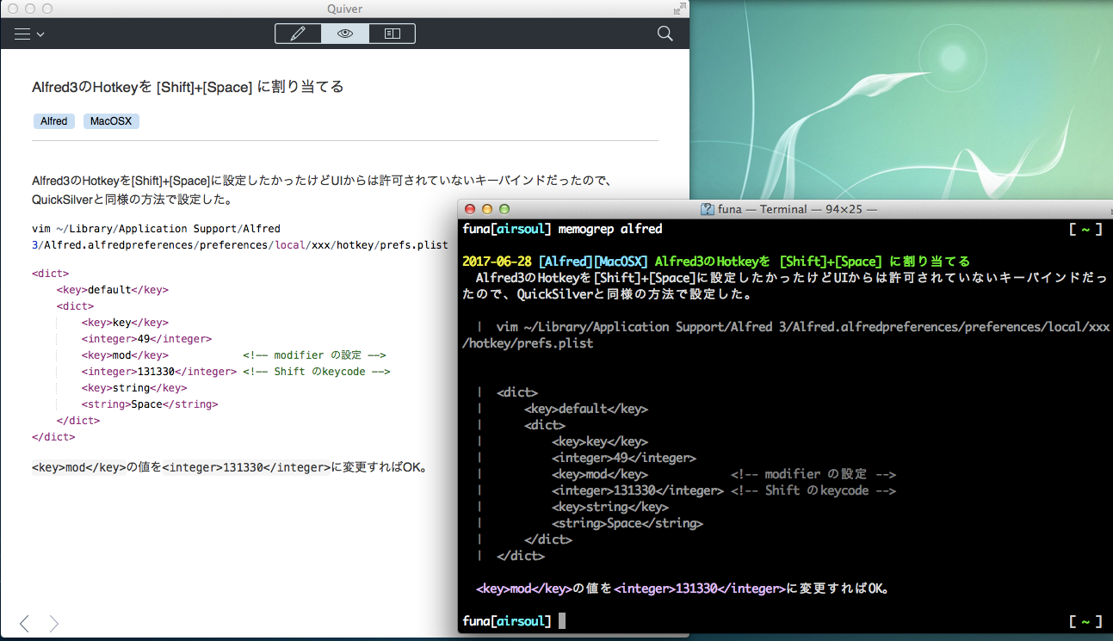Image resolution: width=1113 pixels, height=641 pixels.
Task: Click '<key>default</key>' in Quiver code block
Action: (x=113, y=290)
